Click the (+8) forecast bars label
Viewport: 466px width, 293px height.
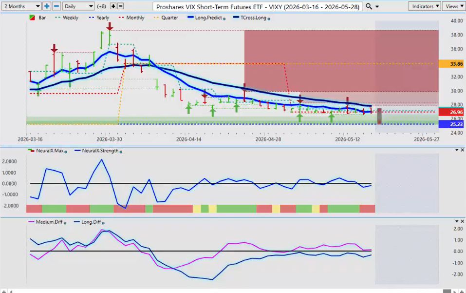tap(102, 6)
